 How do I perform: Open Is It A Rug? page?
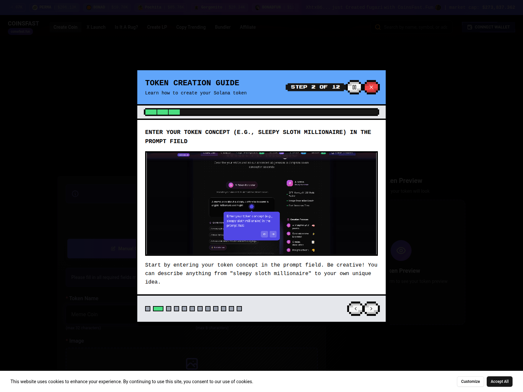(126, 27)
